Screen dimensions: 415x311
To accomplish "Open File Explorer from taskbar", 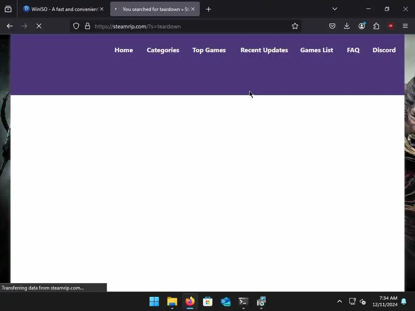I will coord(172,301).
